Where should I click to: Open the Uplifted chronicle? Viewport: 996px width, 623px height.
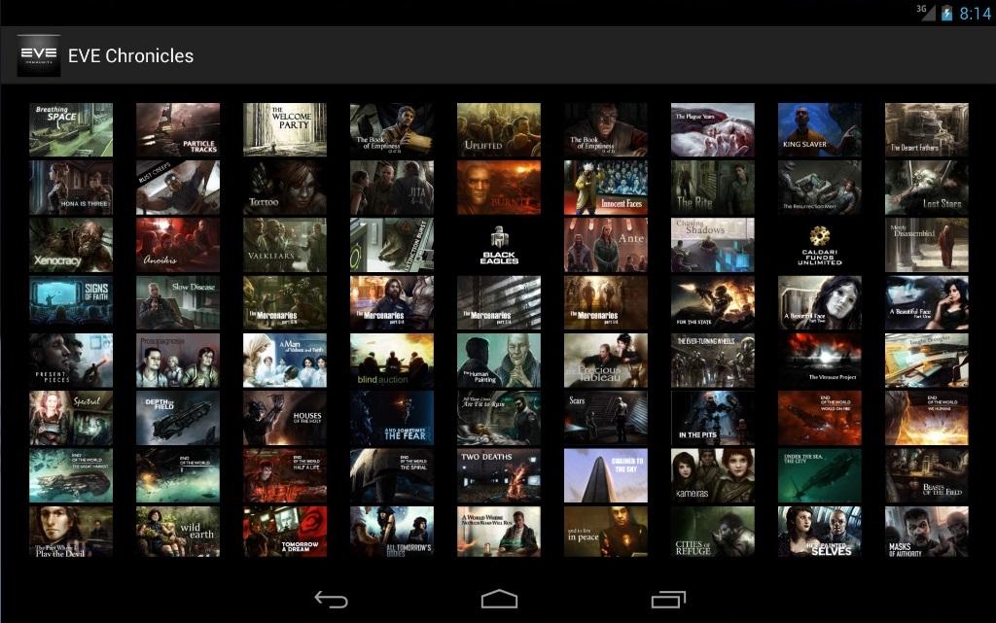[499, 130]
